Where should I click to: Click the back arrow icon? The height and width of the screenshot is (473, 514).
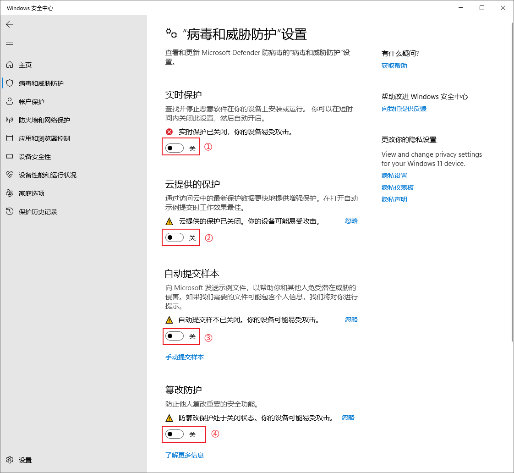(x=10, y=24)
